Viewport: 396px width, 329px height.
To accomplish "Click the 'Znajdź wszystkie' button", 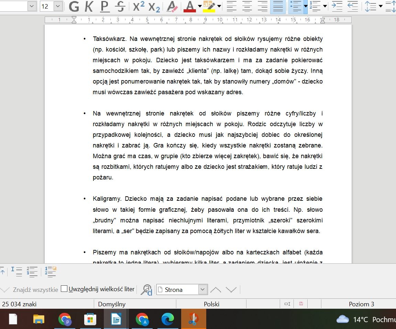I will 35,290.
